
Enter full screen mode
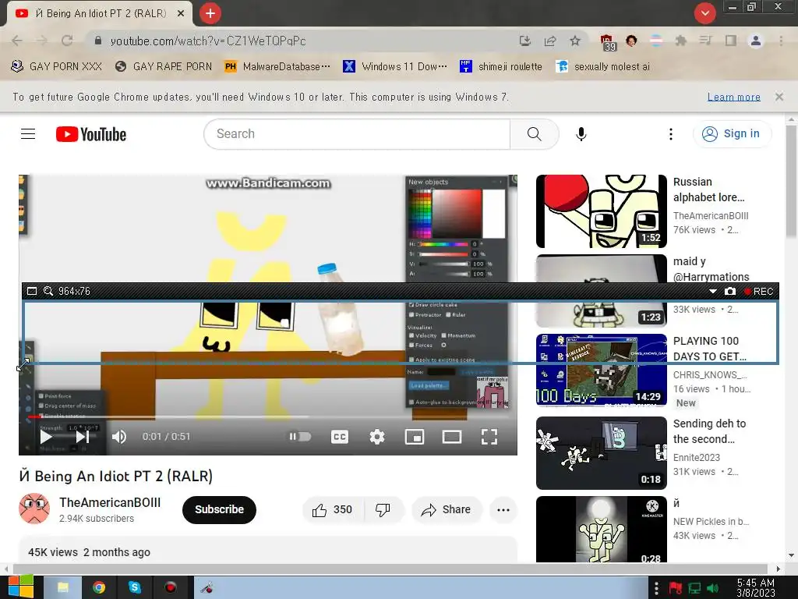point(489,437)
